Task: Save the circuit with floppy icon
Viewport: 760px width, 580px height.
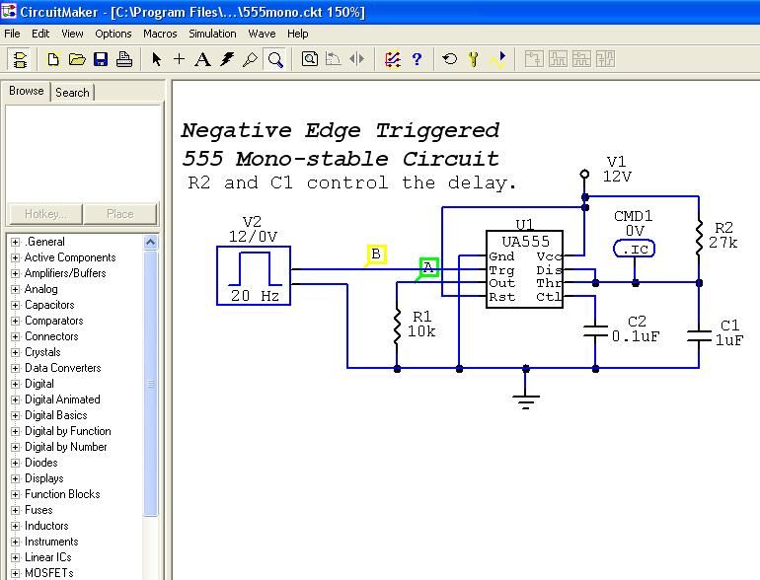Action: [101, 59]
